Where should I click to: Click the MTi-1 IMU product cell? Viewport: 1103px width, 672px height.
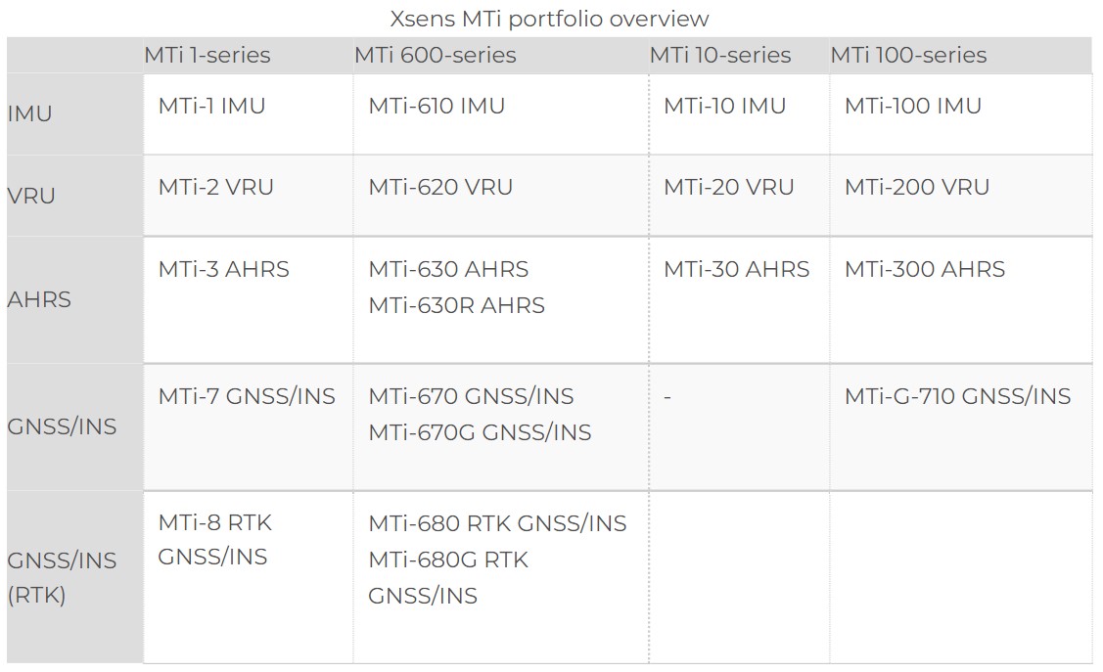click(211, 106)
